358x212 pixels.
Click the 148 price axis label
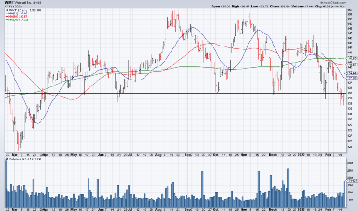click(350, 29)
